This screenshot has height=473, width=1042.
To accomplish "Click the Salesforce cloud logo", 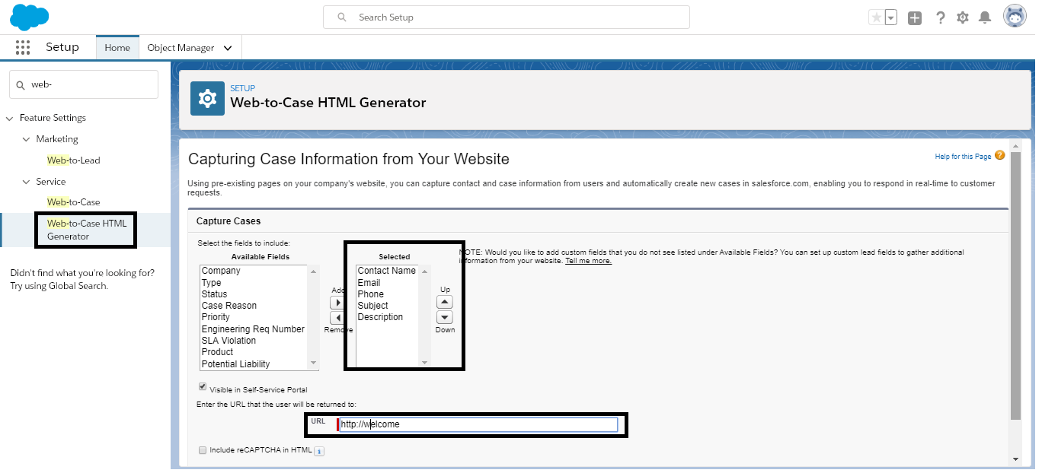I will [x=30, y=16].
